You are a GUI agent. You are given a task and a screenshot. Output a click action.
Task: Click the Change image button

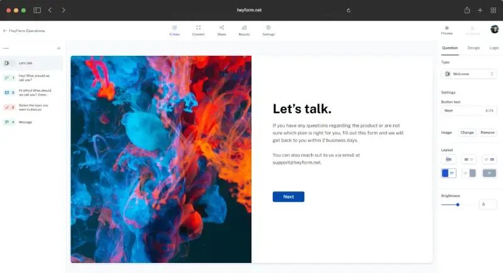coord(467,132)
